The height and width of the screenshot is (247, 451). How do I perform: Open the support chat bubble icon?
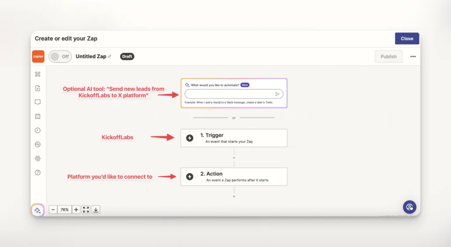[x=410, y=207]
